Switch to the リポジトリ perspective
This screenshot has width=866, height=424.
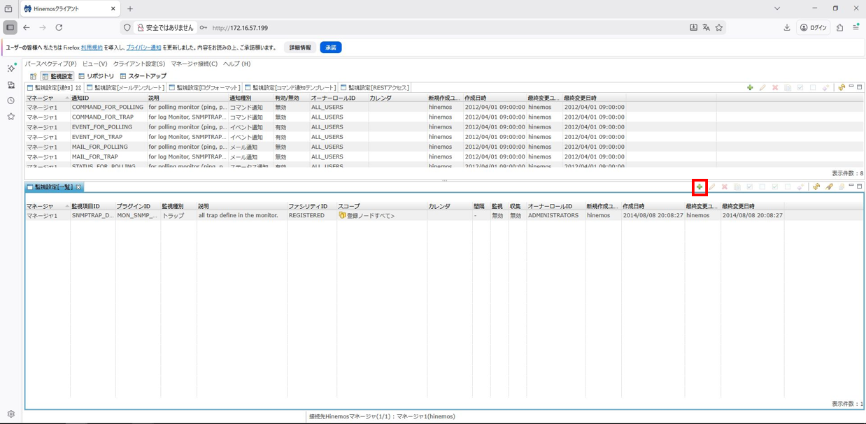point(97,76)
